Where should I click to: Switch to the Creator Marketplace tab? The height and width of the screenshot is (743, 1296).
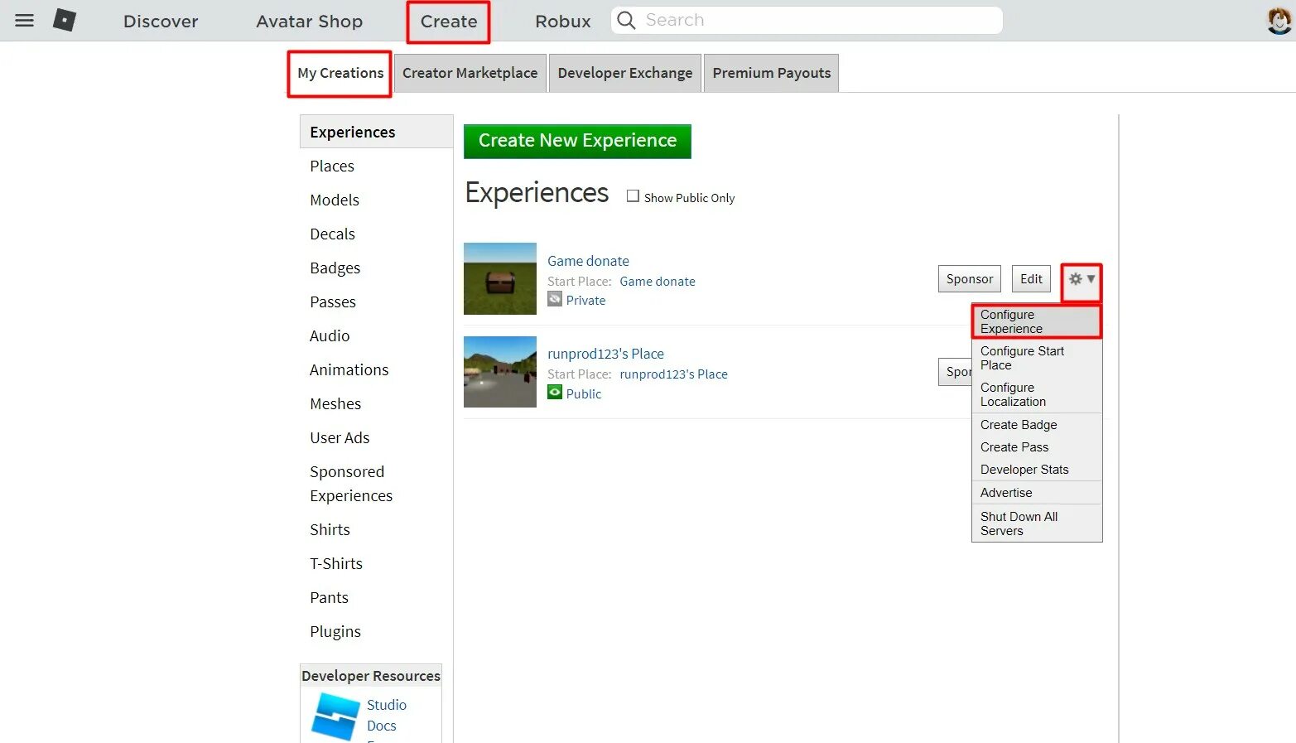click(470, 73)
